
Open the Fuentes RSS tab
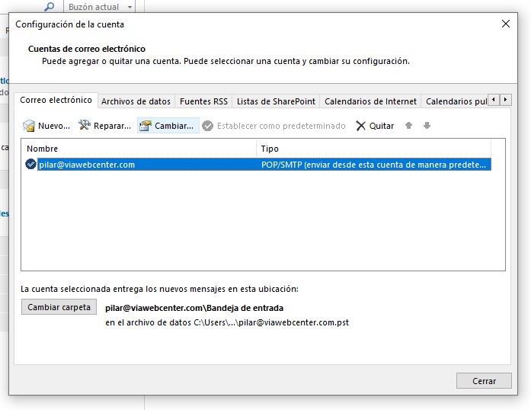click(x=203, y=101)
